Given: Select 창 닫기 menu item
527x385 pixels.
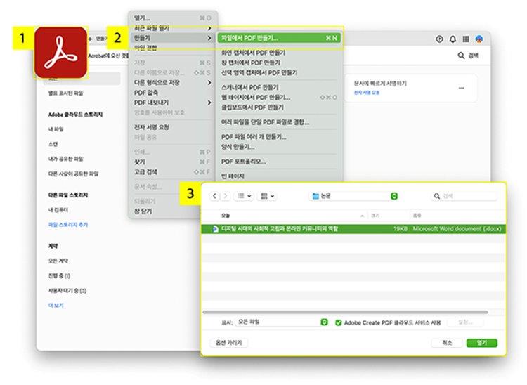Looking at the screenshot, I should 143,211.
